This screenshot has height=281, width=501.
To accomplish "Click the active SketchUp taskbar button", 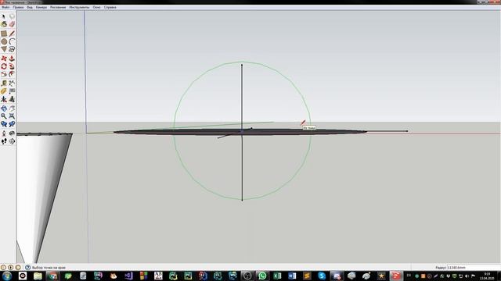I will (396, 276).
